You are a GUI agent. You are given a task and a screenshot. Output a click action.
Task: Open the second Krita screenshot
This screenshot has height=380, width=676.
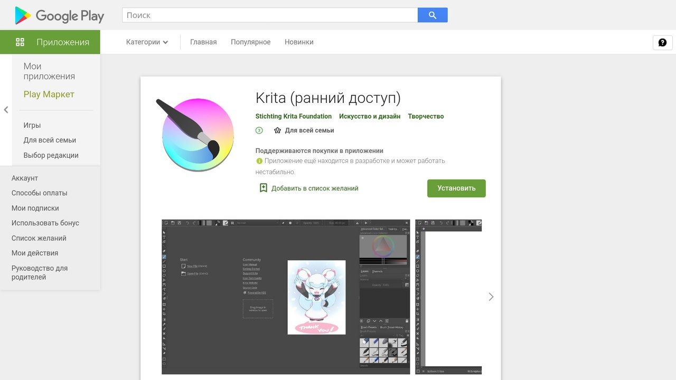tap(448, 297)
